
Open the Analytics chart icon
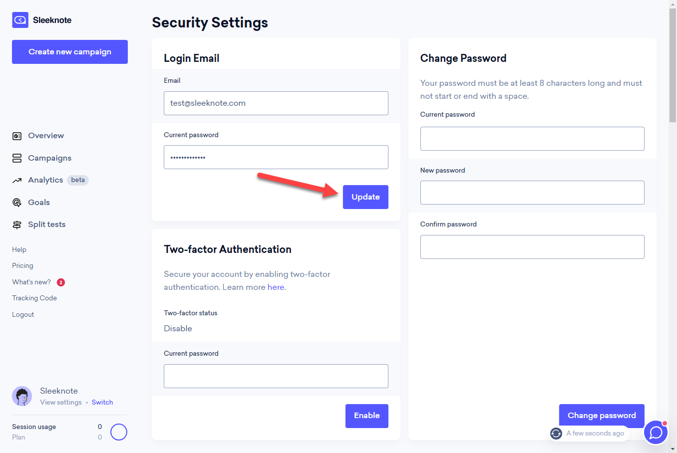(x=17, y=180)
